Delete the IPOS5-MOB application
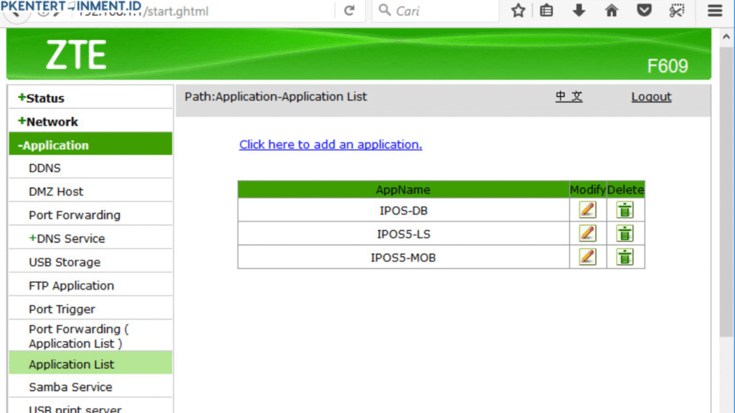Screen dimensions: 735x413 click(x=625, y=257)
